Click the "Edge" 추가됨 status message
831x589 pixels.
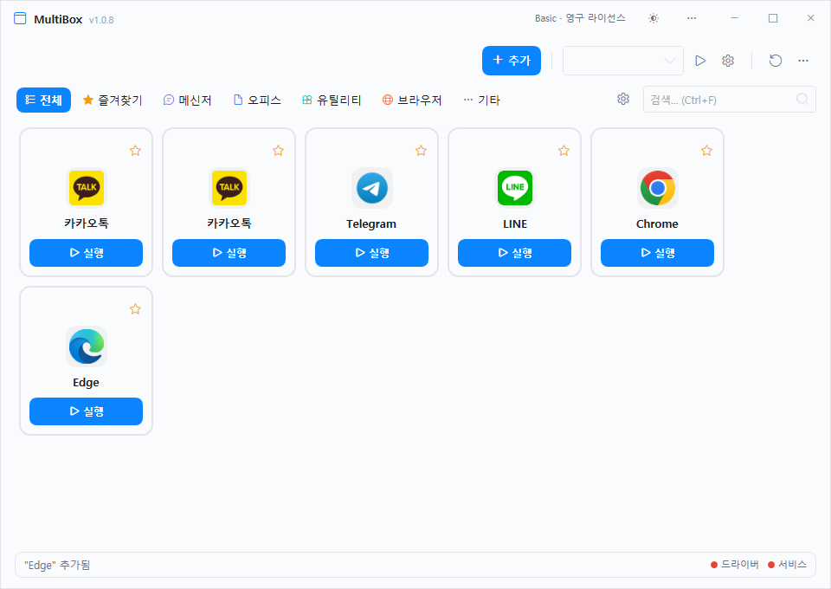(x=57, y=565)
